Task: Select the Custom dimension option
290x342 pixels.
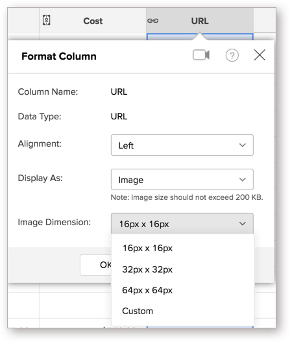Action: 138,311
